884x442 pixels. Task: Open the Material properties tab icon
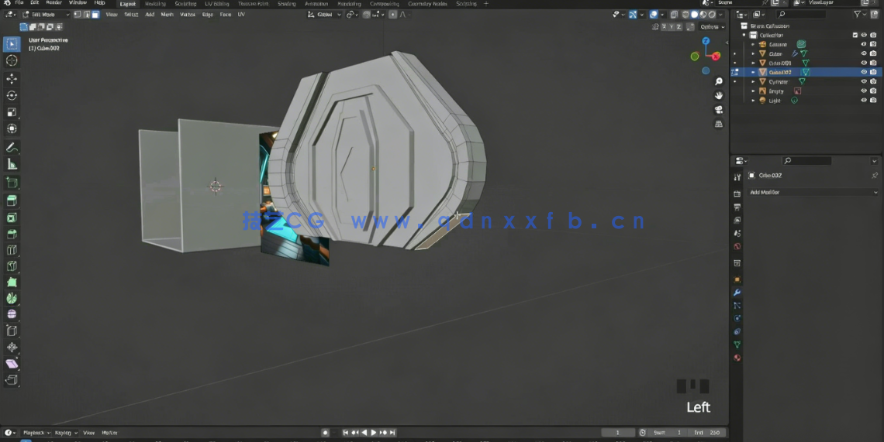(737, 358)
